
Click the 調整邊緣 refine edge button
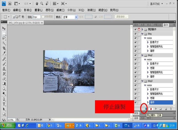(x=122, y=17)
